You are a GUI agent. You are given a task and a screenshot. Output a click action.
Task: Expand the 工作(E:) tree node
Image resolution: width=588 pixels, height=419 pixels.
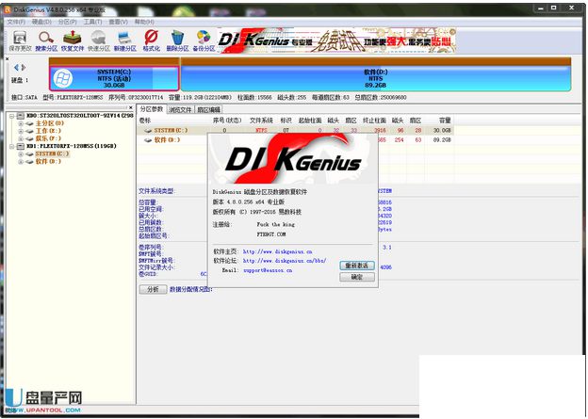[x=21, y=131]
